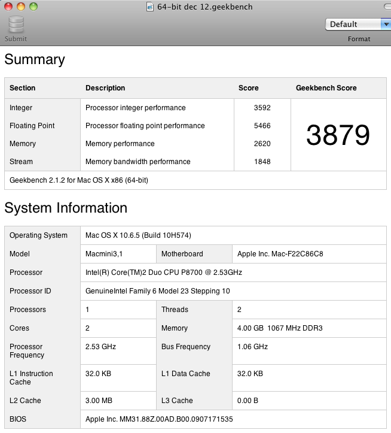
Task: Open the Default format dropdown
Action: (x=358, y=25)
